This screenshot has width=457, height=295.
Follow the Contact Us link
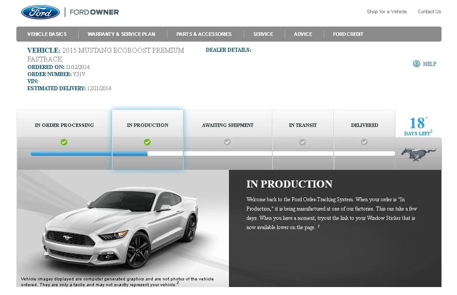coord(429,11)
